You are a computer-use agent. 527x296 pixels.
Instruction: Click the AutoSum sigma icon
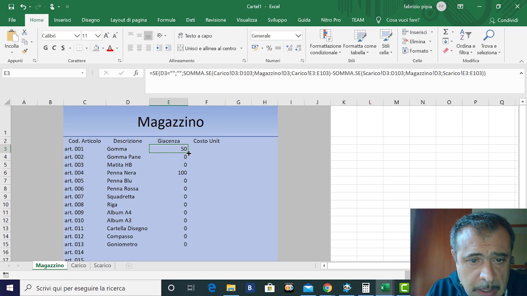[x=445, y=32]
